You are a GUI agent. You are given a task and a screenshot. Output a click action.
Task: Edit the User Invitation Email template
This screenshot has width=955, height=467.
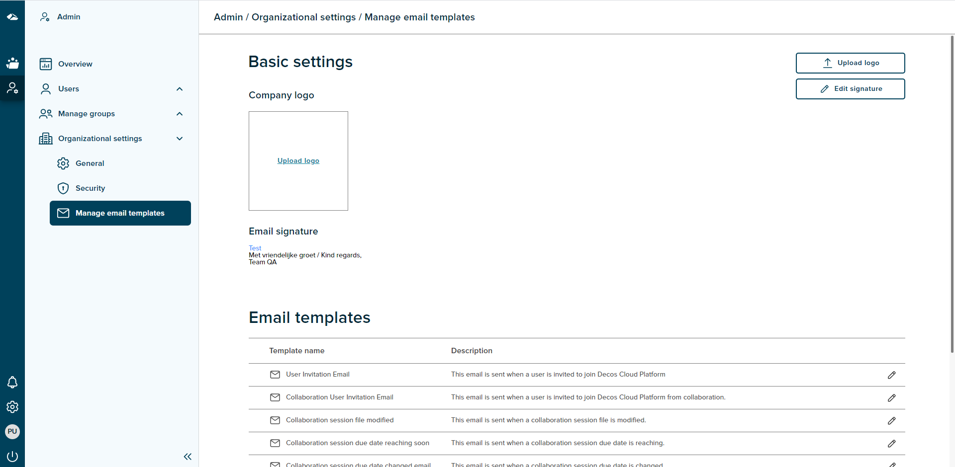click(891, 375)
